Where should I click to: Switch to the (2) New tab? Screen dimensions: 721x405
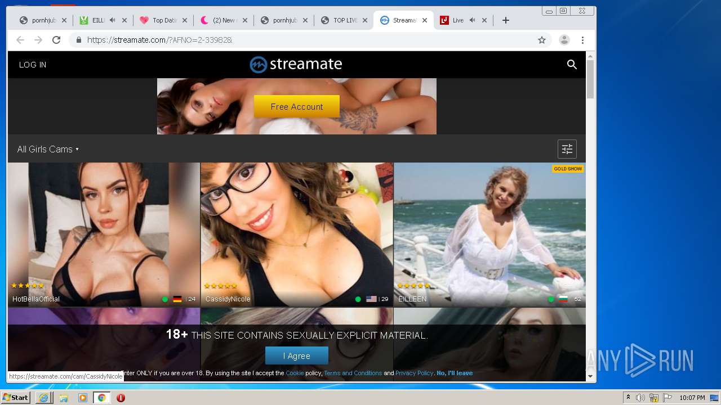tap(224, 20)
